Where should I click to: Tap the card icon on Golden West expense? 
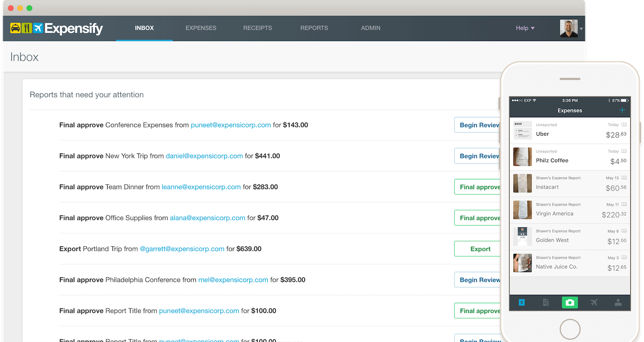click(624, 231)
